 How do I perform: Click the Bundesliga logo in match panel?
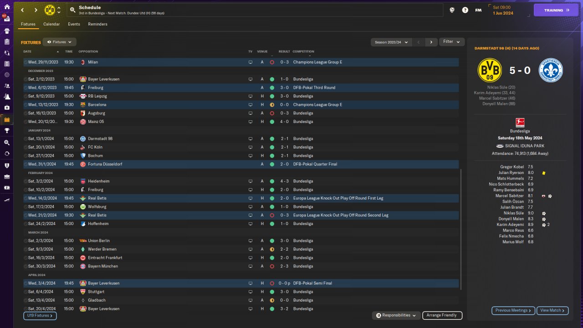tap(520, 123)
